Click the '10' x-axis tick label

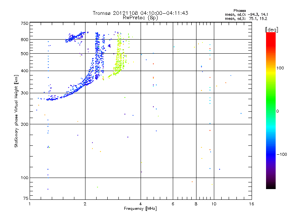[x=214, y=204]
